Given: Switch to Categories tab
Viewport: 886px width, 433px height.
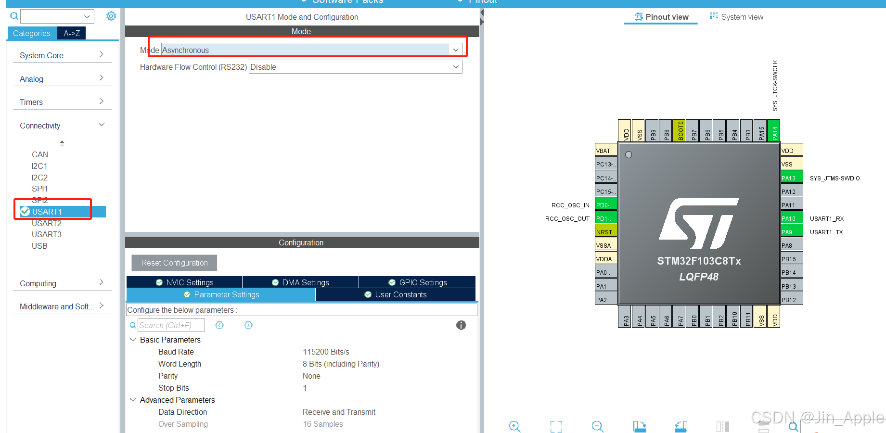Looking at the screenshot, I should coord(32,33).
